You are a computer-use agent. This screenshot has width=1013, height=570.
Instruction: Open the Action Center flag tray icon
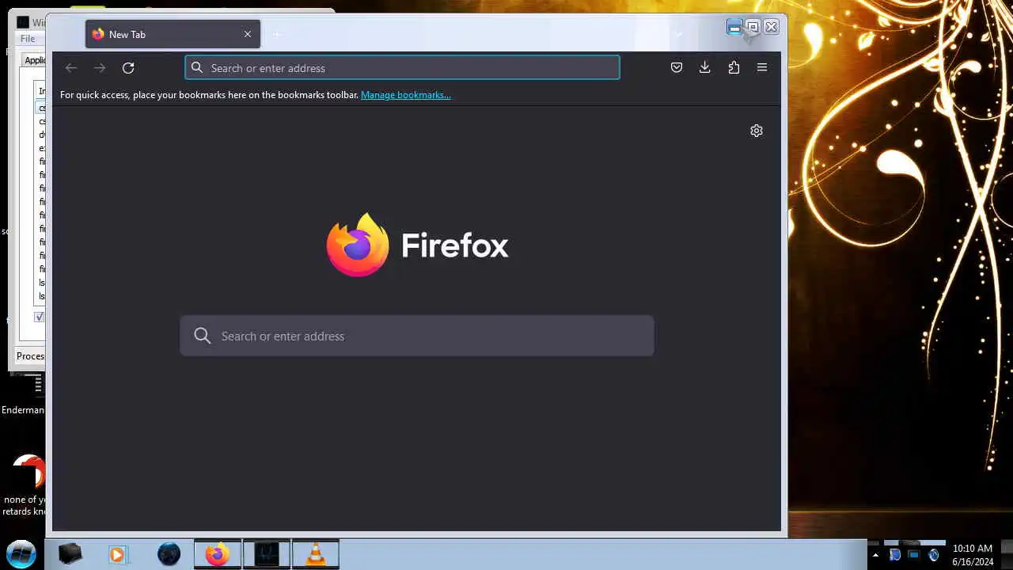(x=894, y=555)
